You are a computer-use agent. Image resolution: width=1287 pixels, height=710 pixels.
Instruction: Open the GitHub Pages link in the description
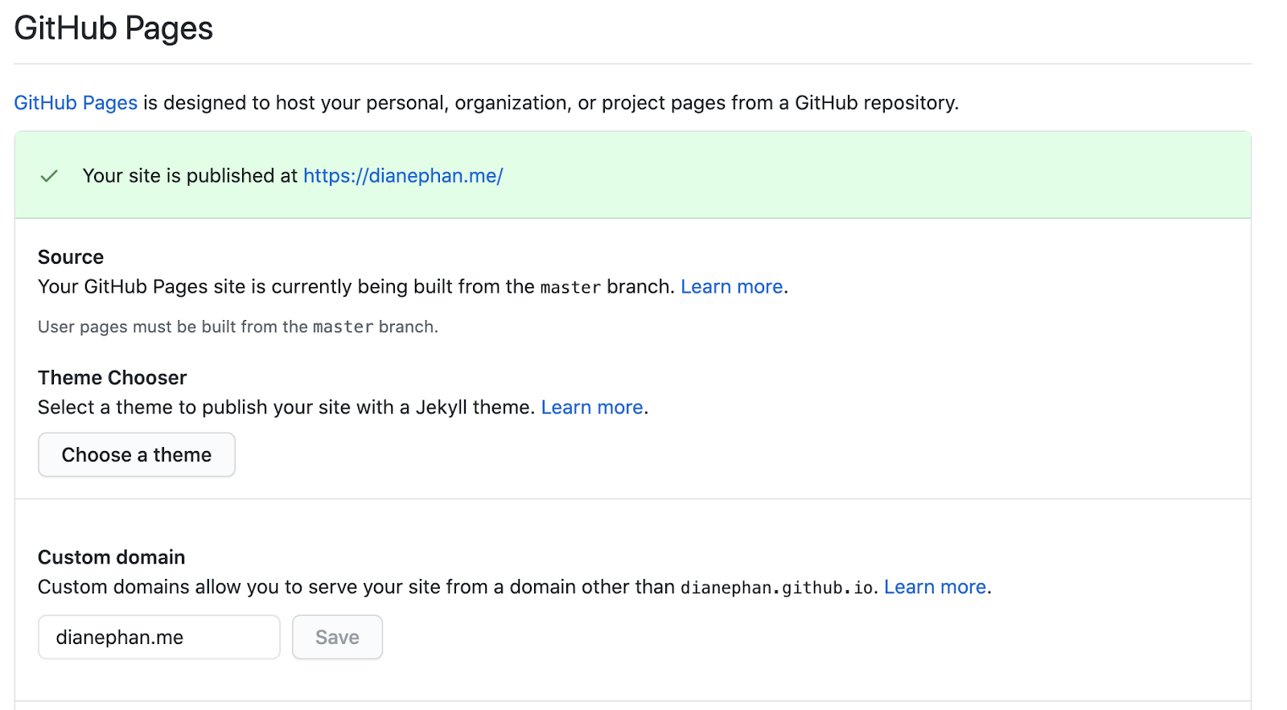(x=76, y=103)
